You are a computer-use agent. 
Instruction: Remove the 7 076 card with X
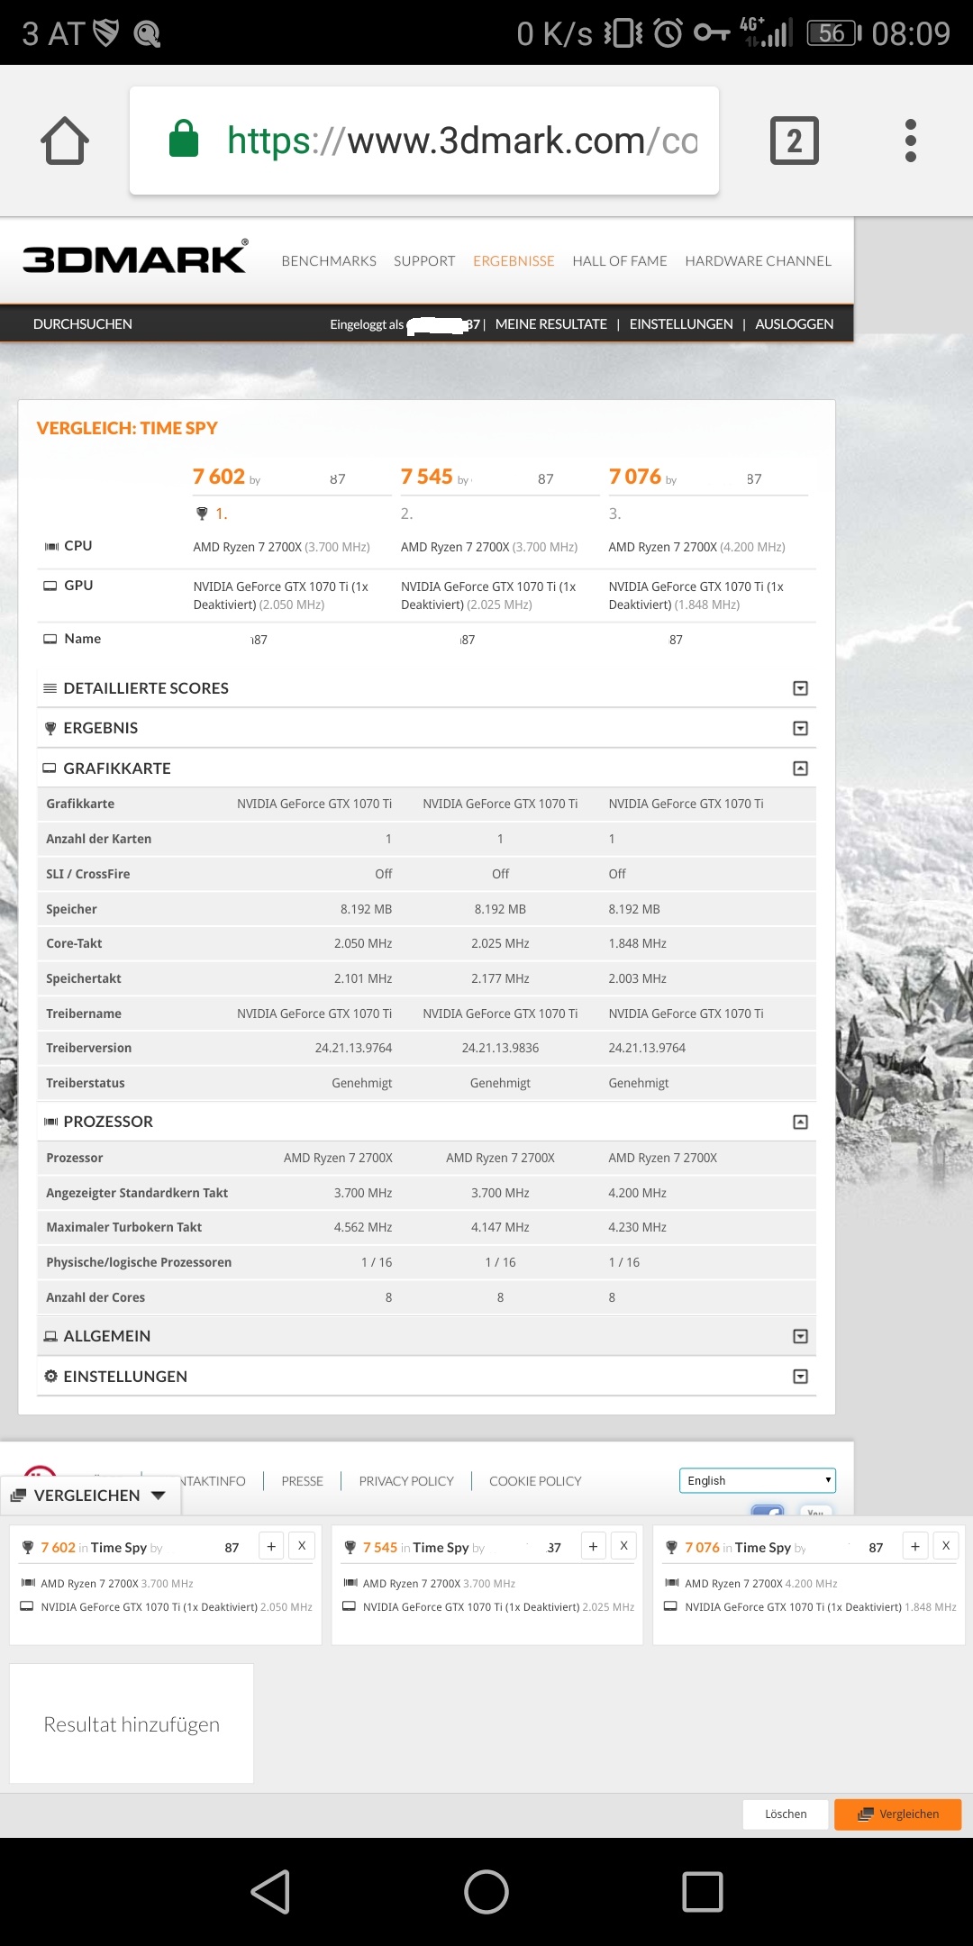tap(946, 1546)
